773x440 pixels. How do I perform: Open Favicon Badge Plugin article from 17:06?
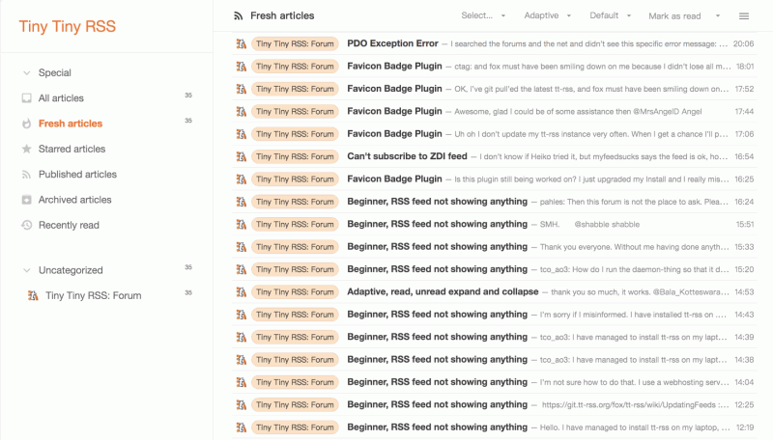coord(394,134)
